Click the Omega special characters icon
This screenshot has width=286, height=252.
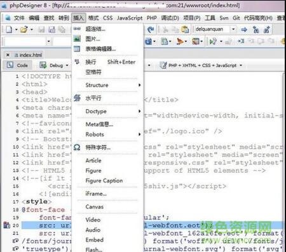[77, 147]
